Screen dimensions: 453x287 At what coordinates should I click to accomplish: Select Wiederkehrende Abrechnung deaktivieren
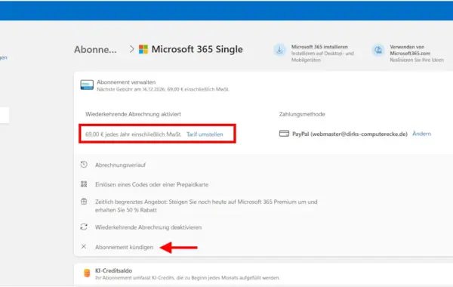click(148, 227)
